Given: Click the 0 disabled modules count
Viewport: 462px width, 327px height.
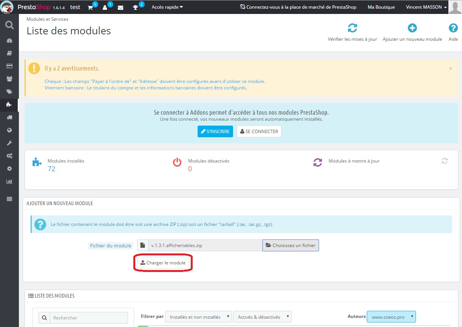Looking at the screenshot, I should [x=190, y=169].
